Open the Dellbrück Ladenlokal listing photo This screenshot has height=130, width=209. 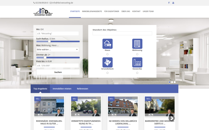(123, 106)
